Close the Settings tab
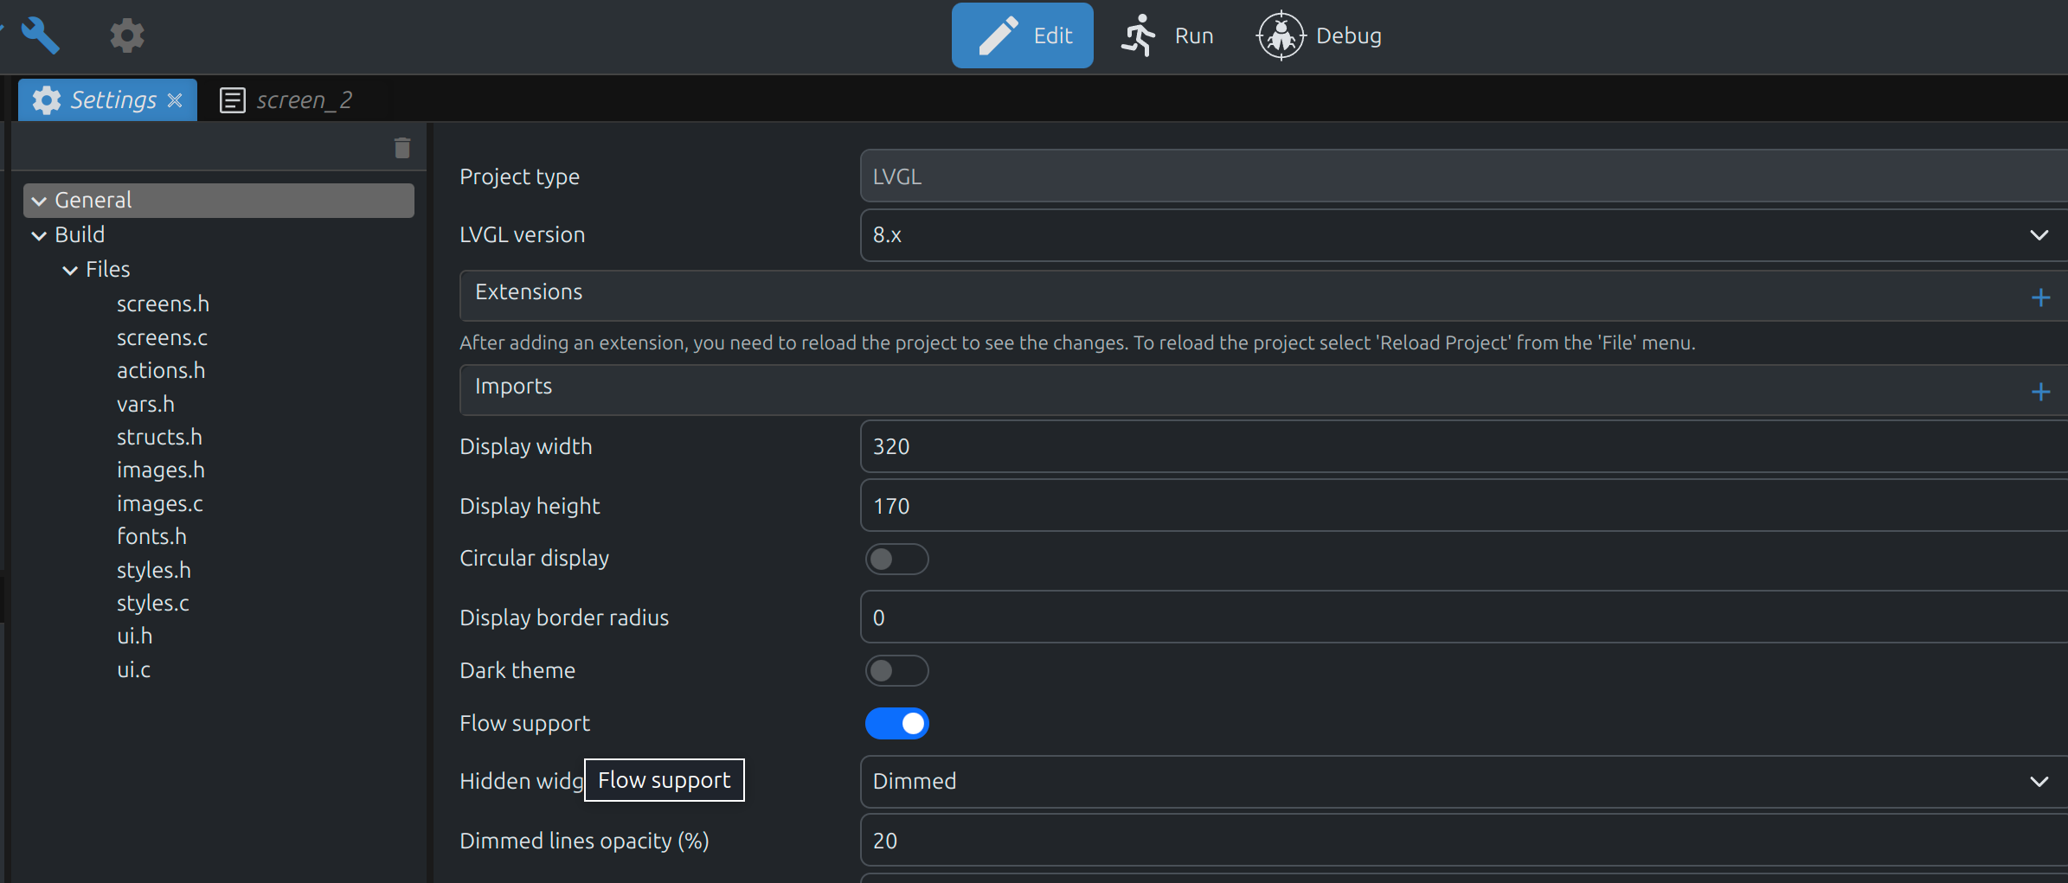This screenshot has width=2068, height=883. click(x=176, y=100)
